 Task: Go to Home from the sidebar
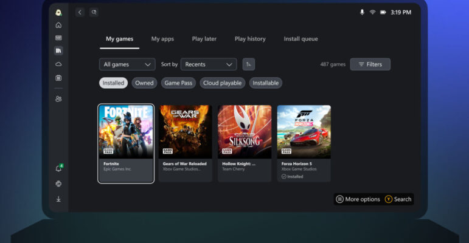tap(58, 25)
